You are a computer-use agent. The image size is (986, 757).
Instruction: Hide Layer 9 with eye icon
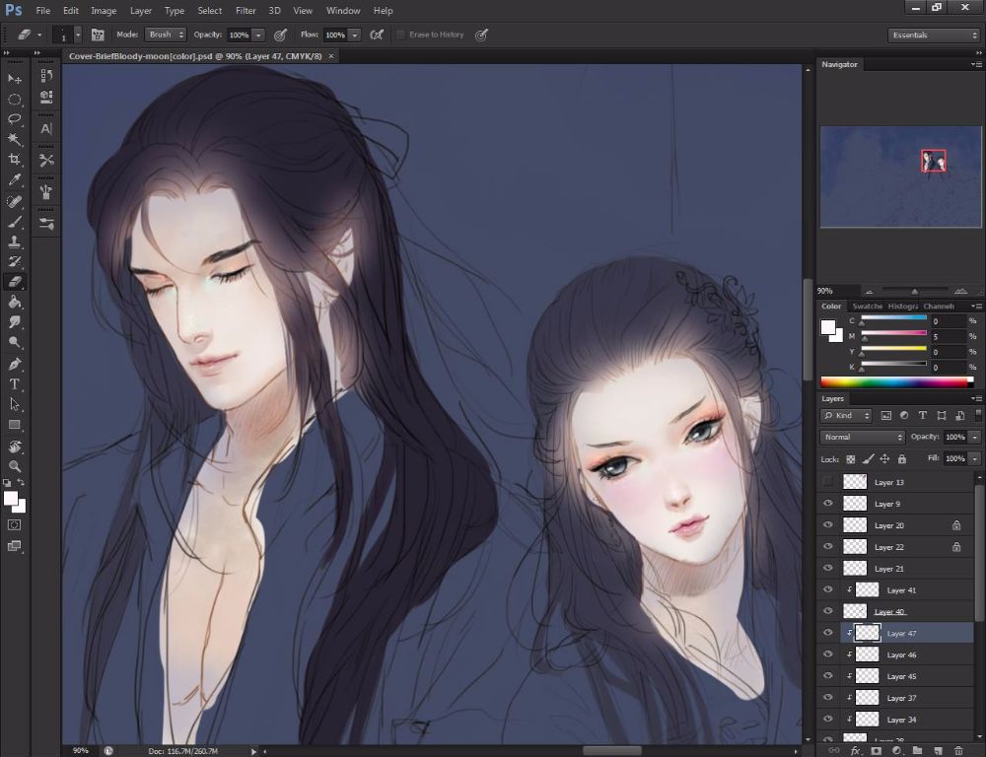[828, 504]
